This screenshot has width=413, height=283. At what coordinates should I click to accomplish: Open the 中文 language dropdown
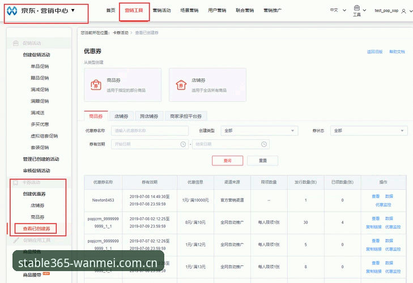338,10
